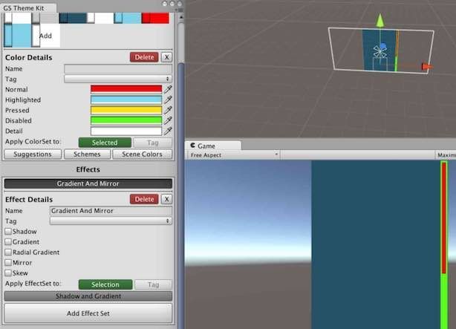Open the Disabled green color swatch

126,120
